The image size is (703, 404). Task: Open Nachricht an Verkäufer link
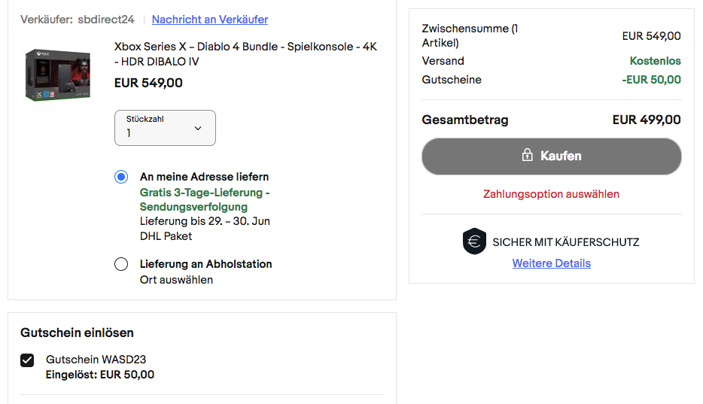click(x=210, y=20)
